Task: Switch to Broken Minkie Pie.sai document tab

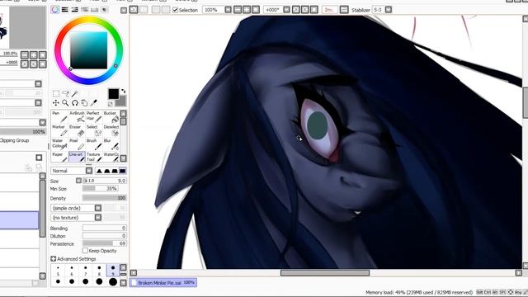Action: (163, 283)
